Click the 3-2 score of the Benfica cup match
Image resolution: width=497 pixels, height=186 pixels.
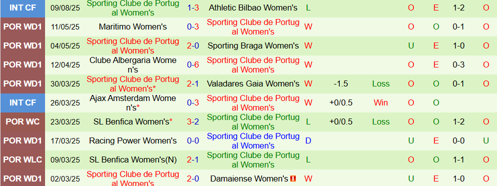coord(193,122)
